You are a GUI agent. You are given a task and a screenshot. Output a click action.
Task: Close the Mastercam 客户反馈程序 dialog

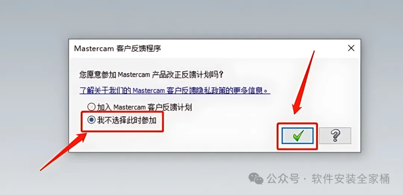click(x=351, y=48)
